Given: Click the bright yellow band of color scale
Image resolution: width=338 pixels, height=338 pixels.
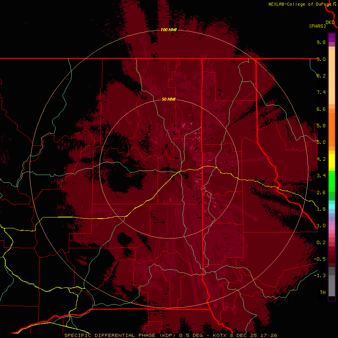Looking at the screenshot, I should (332, 161).
